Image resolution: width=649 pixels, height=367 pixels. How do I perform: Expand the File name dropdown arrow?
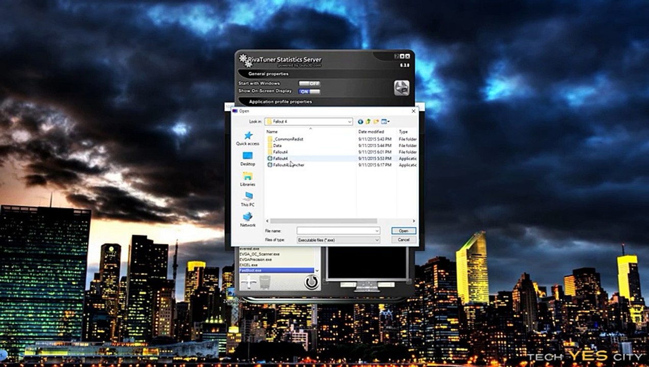(377, 231)
